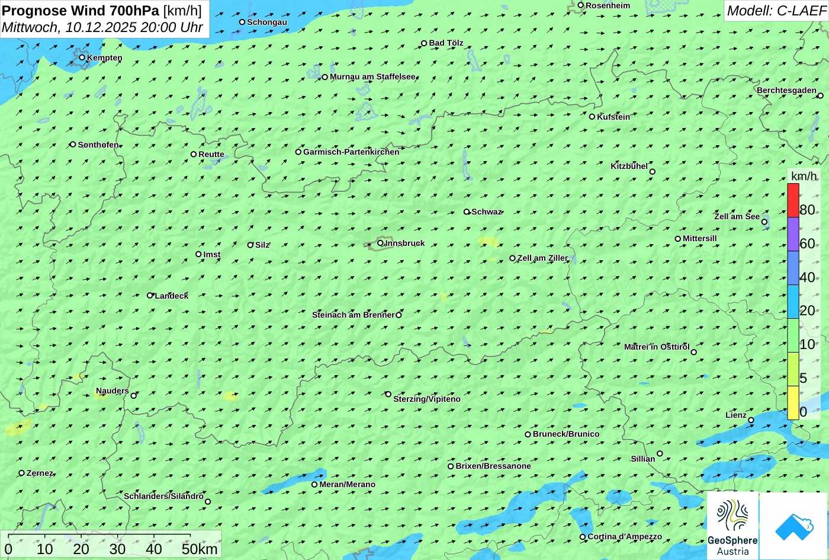The image size is (829, 560).
Task: Click the '30' mark on the scale bar
Action: click(x=117, y=549)
